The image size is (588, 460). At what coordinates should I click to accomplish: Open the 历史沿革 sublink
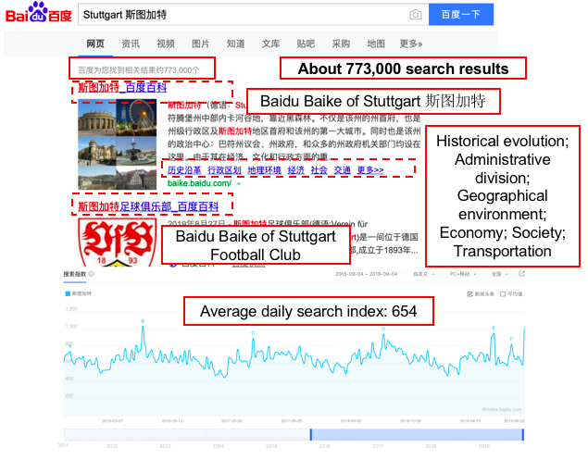click(x=184, y=170)
